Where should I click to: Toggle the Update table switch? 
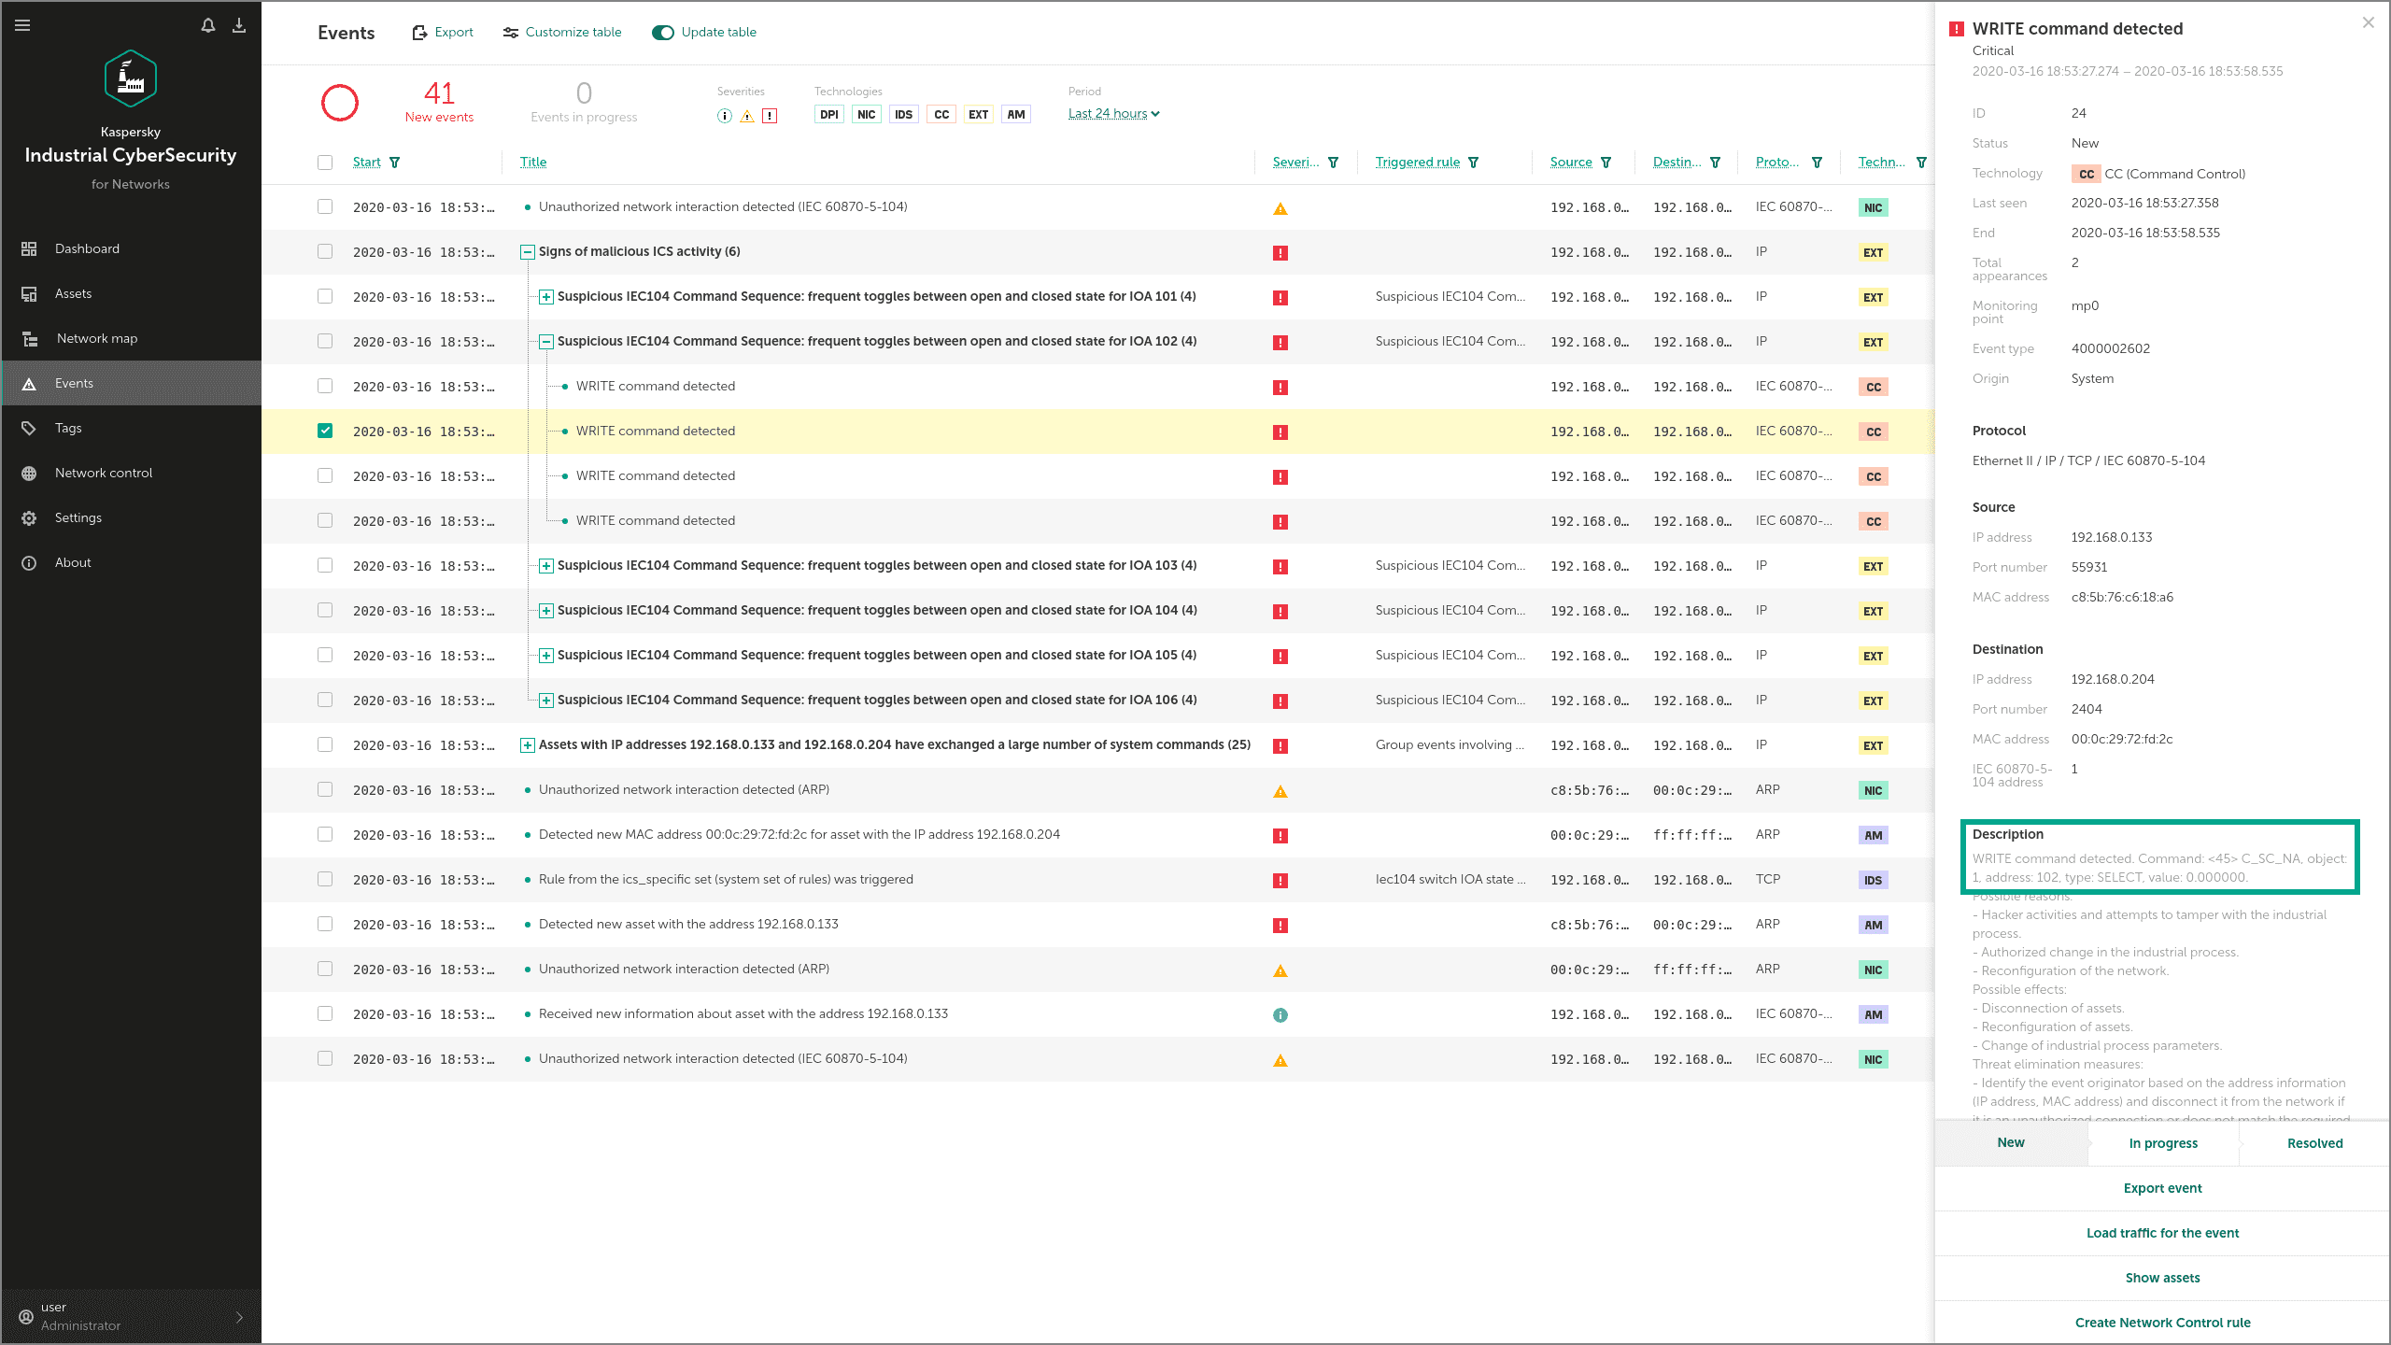663,33
